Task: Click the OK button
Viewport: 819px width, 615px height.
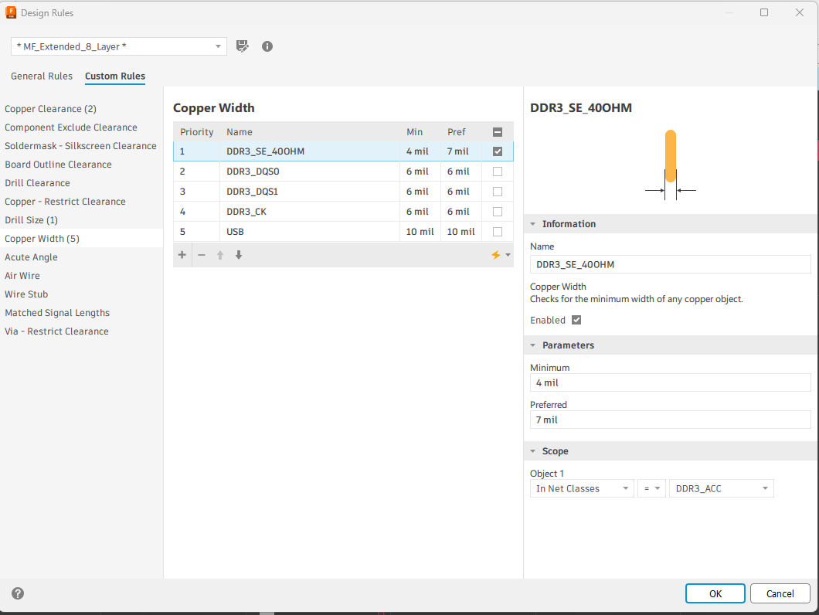Action: (715, 593)
